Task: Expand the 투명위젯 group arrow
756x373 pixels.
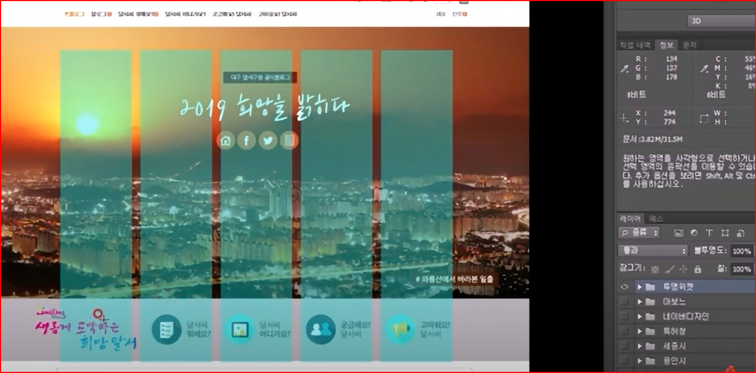Action: (x=639, y=287)
